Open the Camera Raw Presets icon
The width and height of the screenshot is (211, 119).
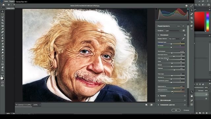(x=192, y=25)
